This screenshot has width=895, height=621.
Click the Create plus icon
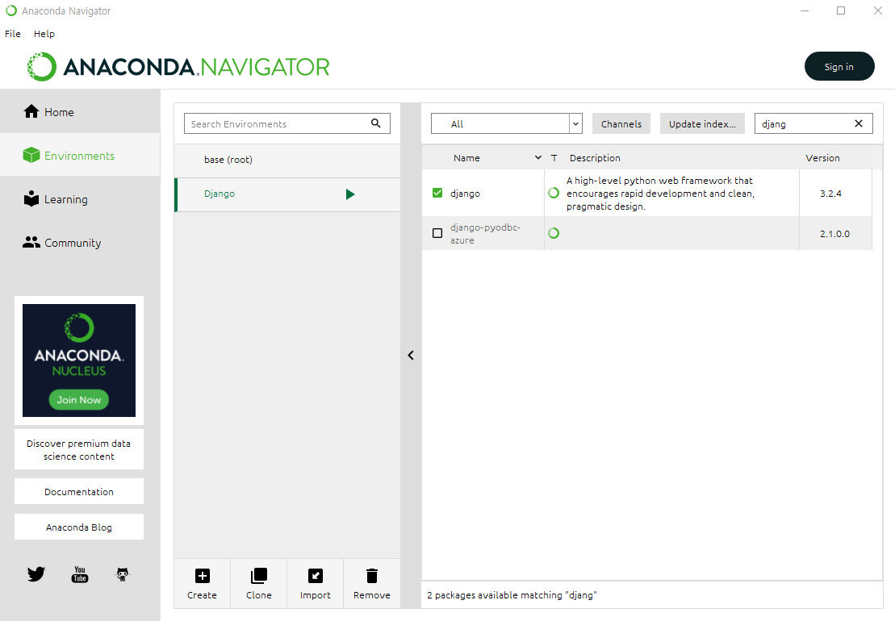tap(202, 576)
